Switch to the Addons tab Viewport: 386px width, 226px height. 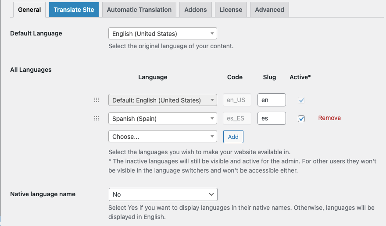(196, 10)
